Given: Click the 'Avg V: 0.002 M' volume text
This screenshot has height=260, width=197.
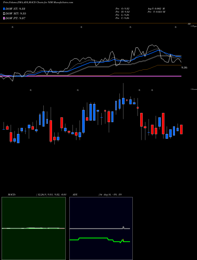Looking at the screenshot, I should [x=156, y=9].
